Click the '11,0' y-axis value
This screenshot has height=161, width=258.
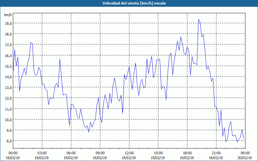pyautogui.click(x=8, y=109)
